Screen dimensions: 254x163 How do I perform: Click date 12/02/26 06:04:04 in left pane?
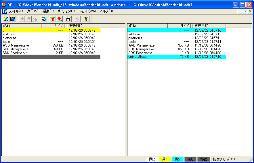82,42
